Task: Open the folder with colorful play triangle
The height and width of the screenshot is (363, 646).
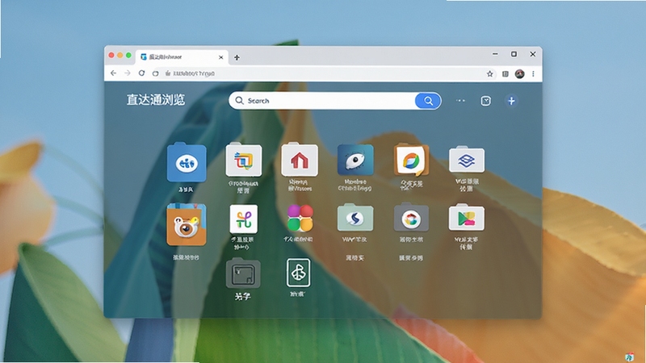Action: coord(467,217)
